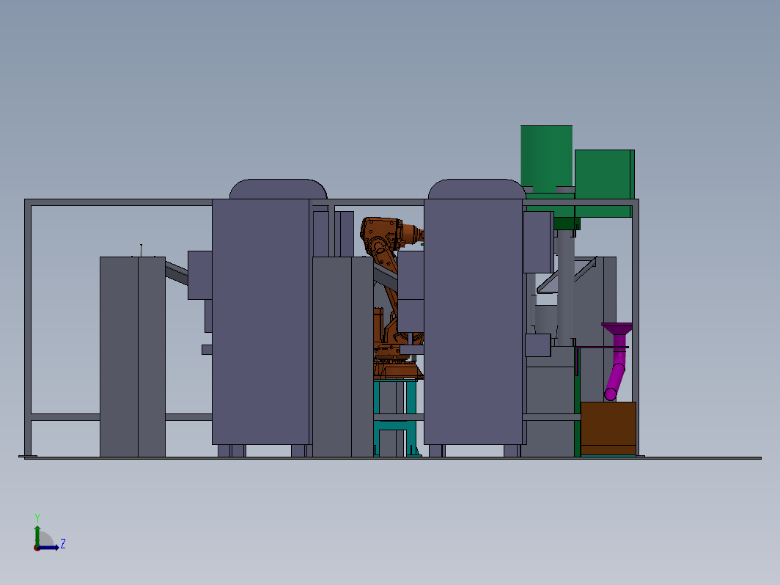Select the magenta angled discharge pipe

coord(616,380)
